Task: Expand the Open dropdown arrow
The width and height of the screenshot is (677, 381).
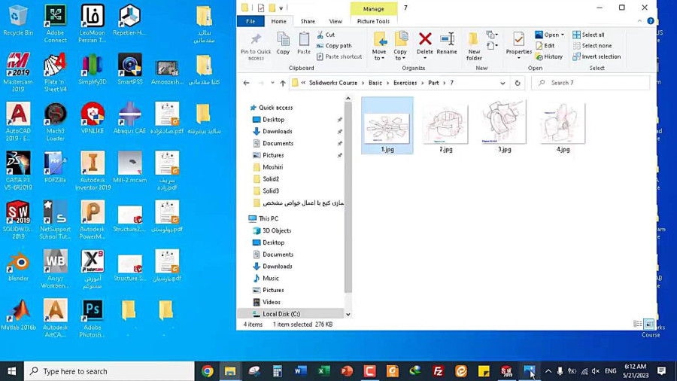Action: click(562, 35)
